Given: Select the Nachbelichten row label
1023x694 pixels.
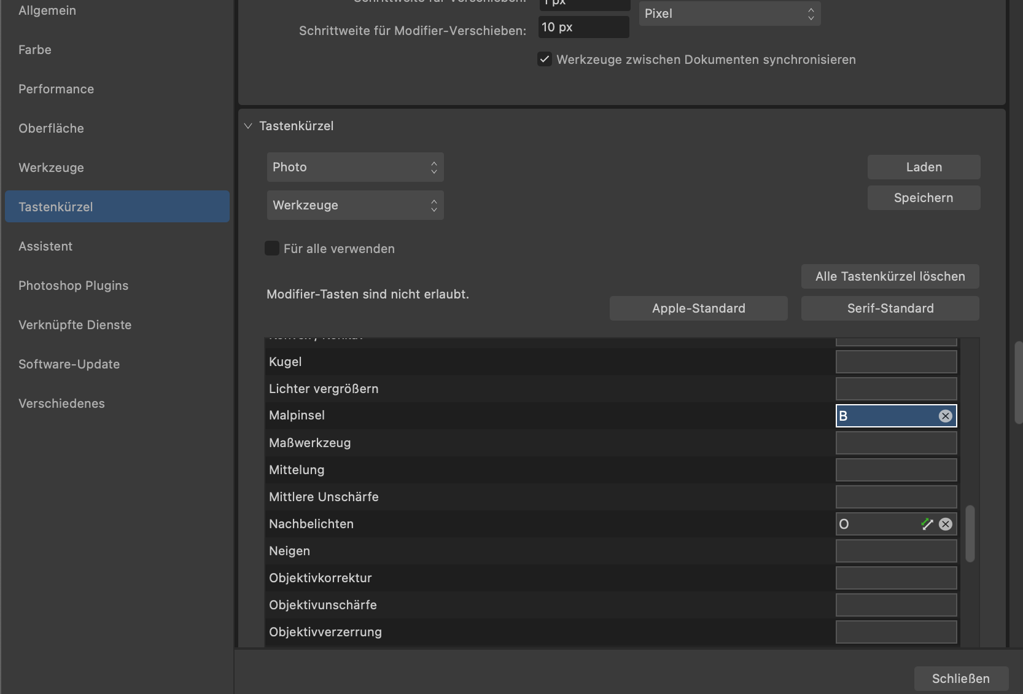Looking at the screenshot, I should [311, 524].
